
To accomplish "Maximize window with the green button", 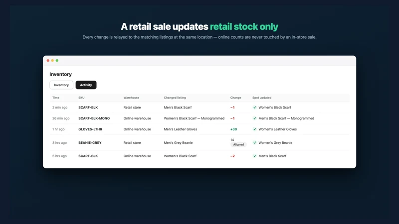I will [x=57, y=60].
